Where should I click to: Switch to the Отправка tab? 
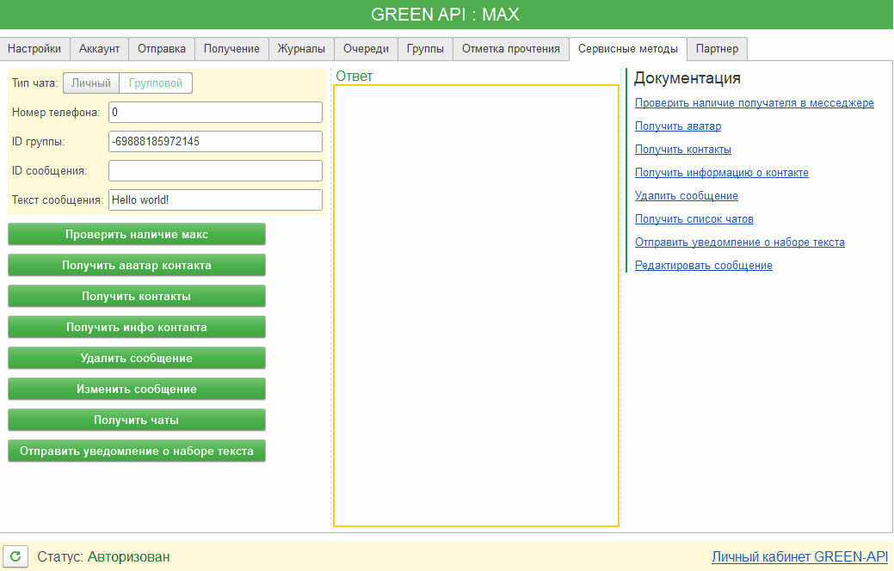[x=161, y=49]
